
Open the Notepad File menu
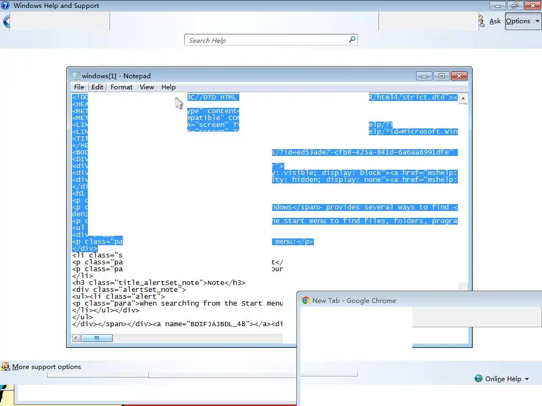coord(79,87)
